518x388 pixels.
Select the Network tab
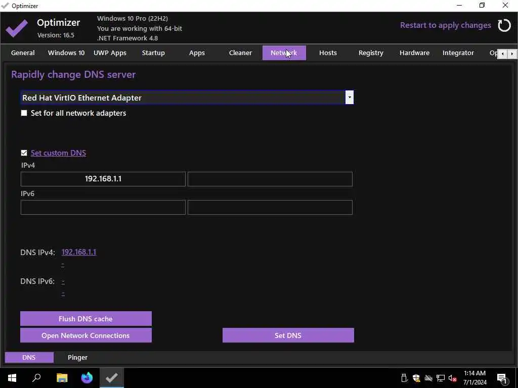click(284, 53)
